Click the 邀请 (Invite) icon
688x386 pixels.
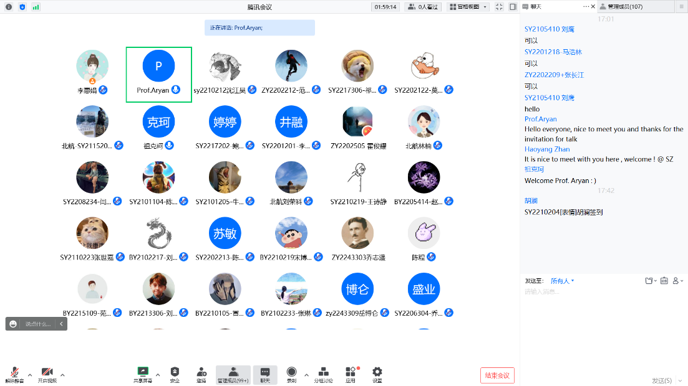[201, 372]
